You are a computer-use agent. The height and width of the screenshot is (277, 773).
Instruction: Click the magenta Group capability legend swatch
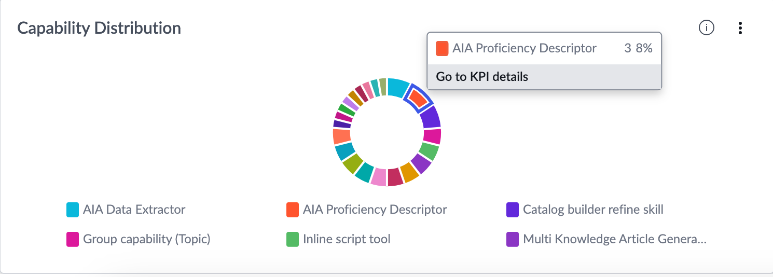[73, 240]
